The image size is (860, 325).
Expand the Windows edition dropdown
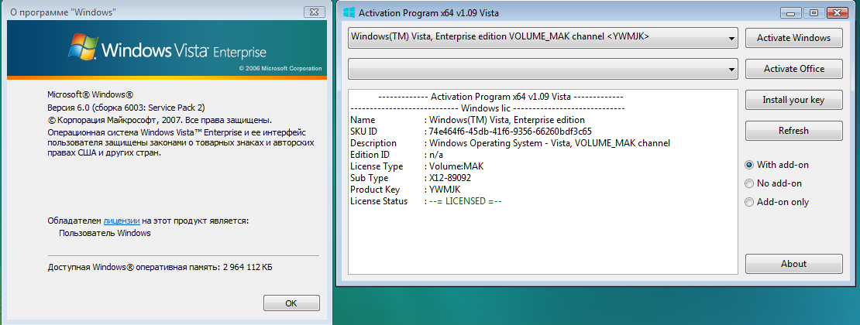(x=731, y=39)
